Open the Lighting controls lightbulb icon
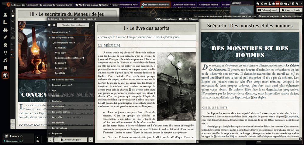This screenshot has height=145, width=304. (5, 53)
